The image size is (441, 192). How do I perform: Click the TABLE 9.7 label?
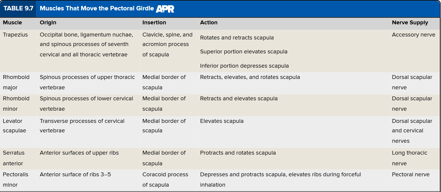pyautogui.click(x=18, y=9)
